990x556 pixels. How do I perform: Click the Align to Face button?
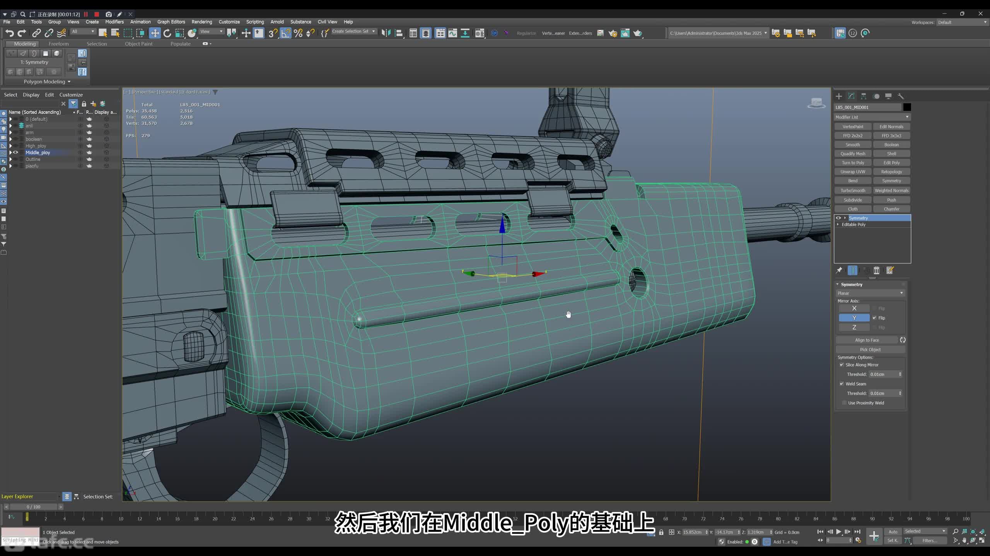[867, 340]
